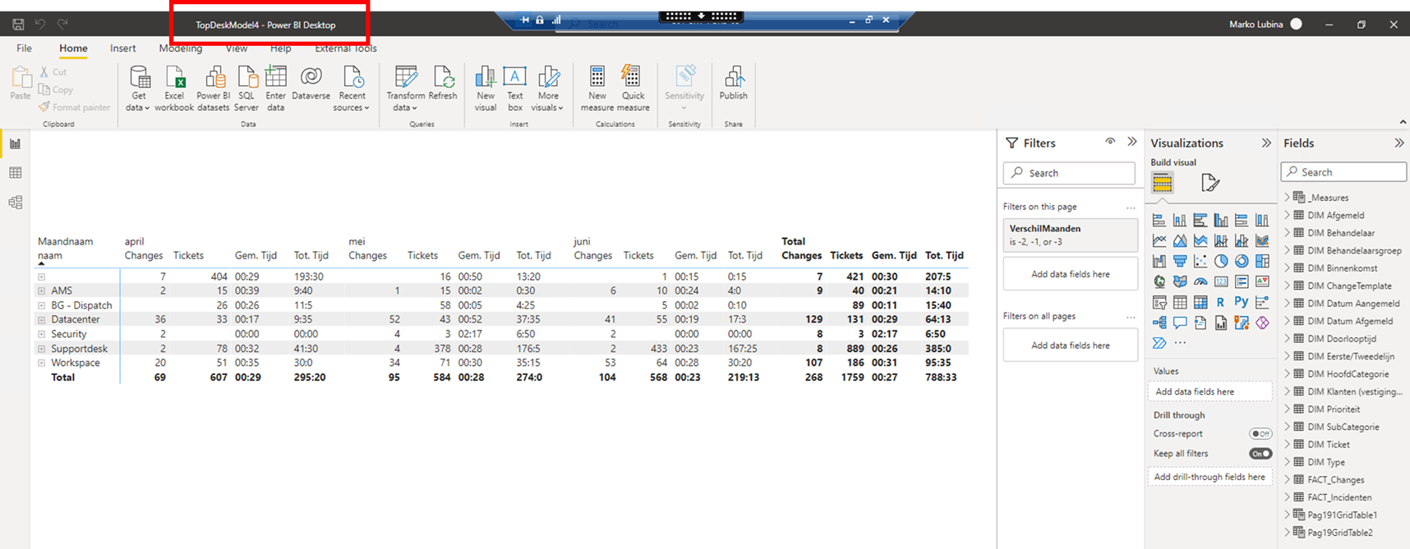Select the R script visual
Screen dimensions: 1410x549
1221,303
